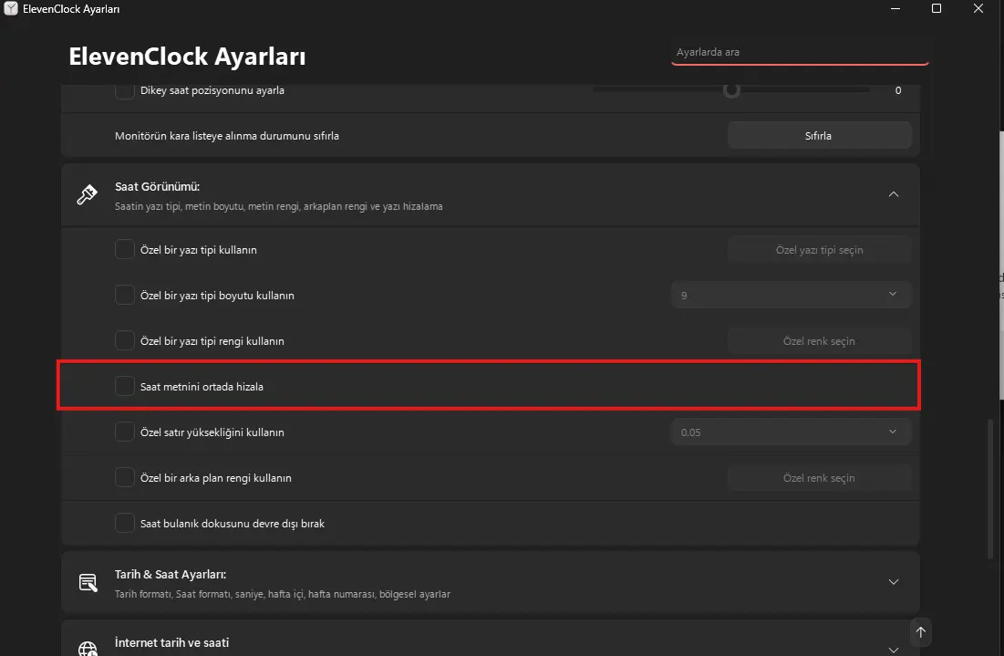This screenshot has width=1004, height=656.
Task: Click the vertical scrollbar on right edge
Action: click(x=991, y=488)
